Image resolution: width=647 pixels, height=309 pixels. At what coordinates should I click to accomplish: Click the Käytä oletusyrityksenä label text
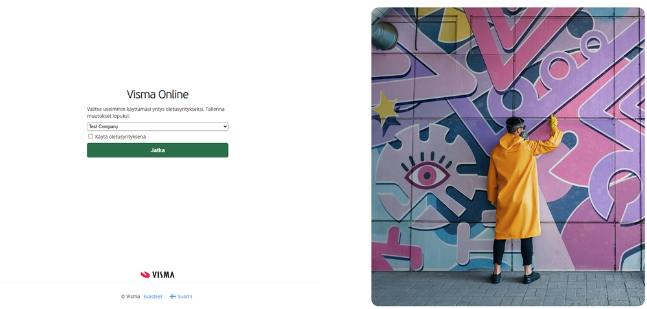tap(120, 137)
